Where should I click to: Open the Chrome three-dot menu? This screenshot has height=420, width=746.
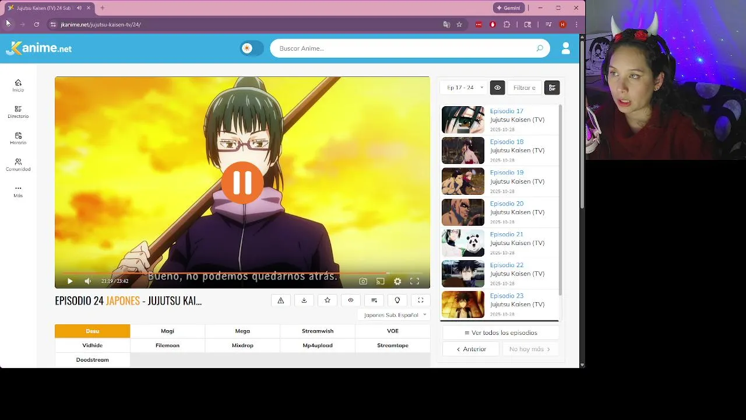(576, 24)
